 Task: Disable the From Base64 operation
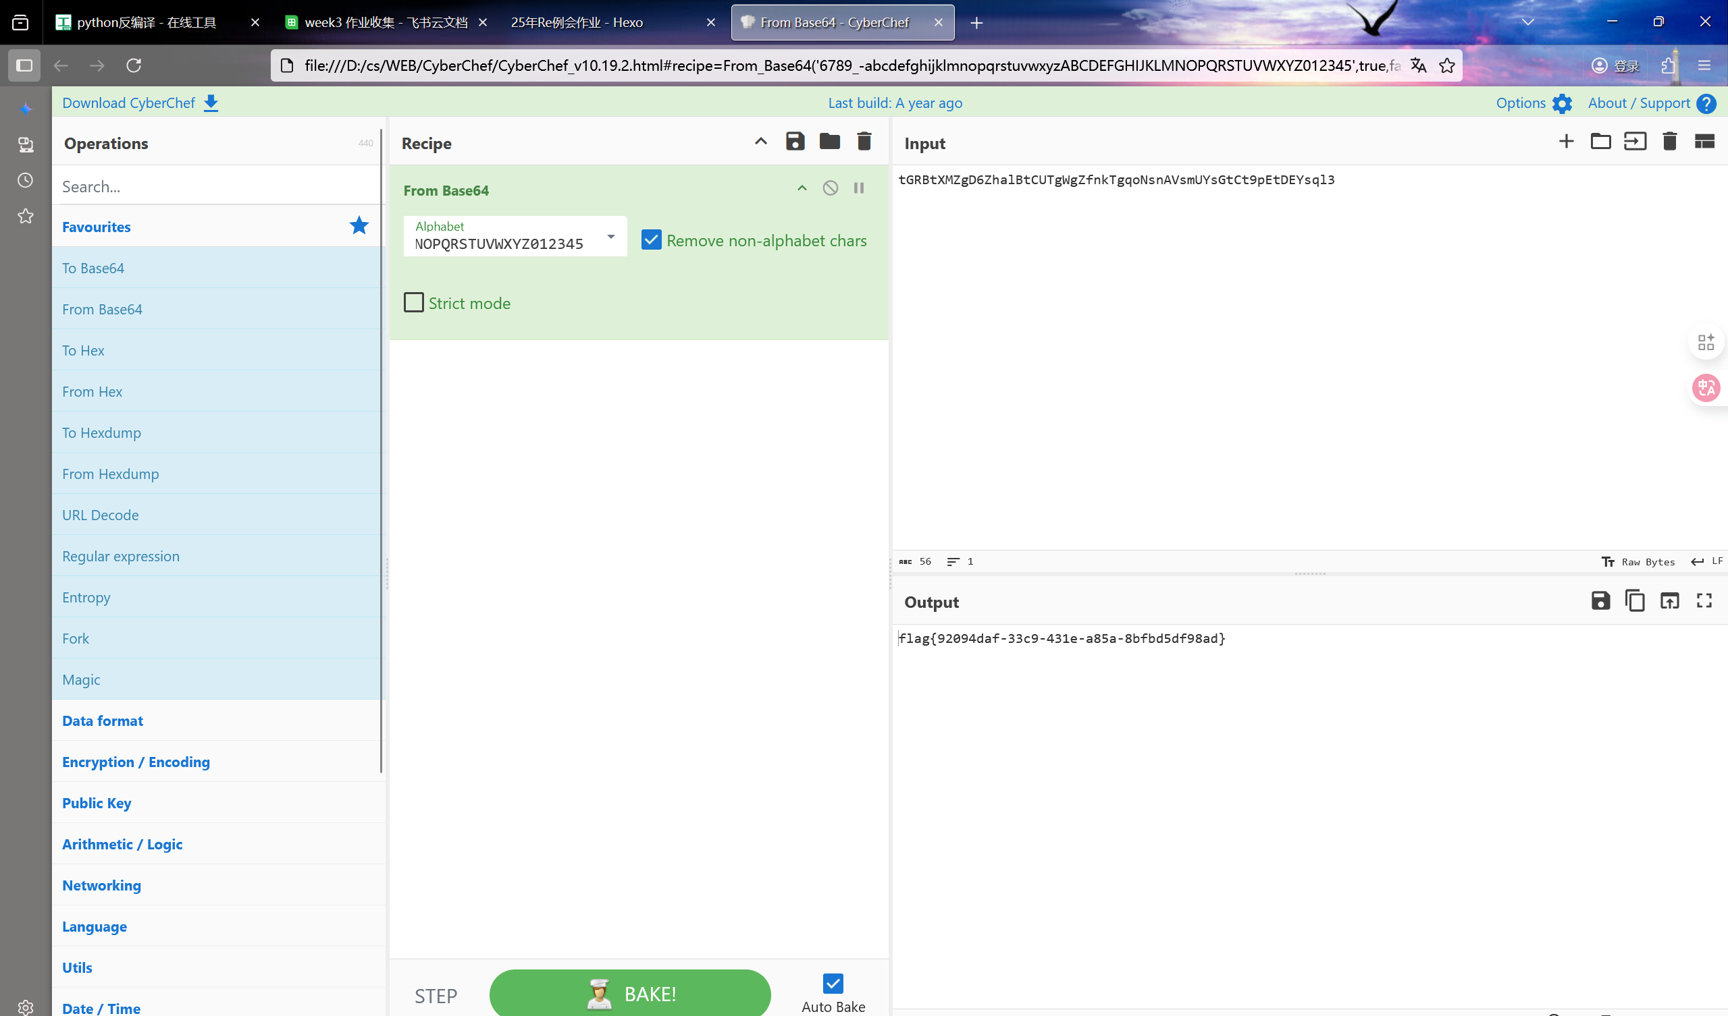830,188
